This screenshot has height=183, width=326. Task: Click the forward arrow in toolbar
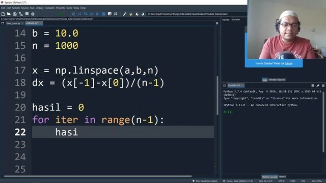[143, 14]
